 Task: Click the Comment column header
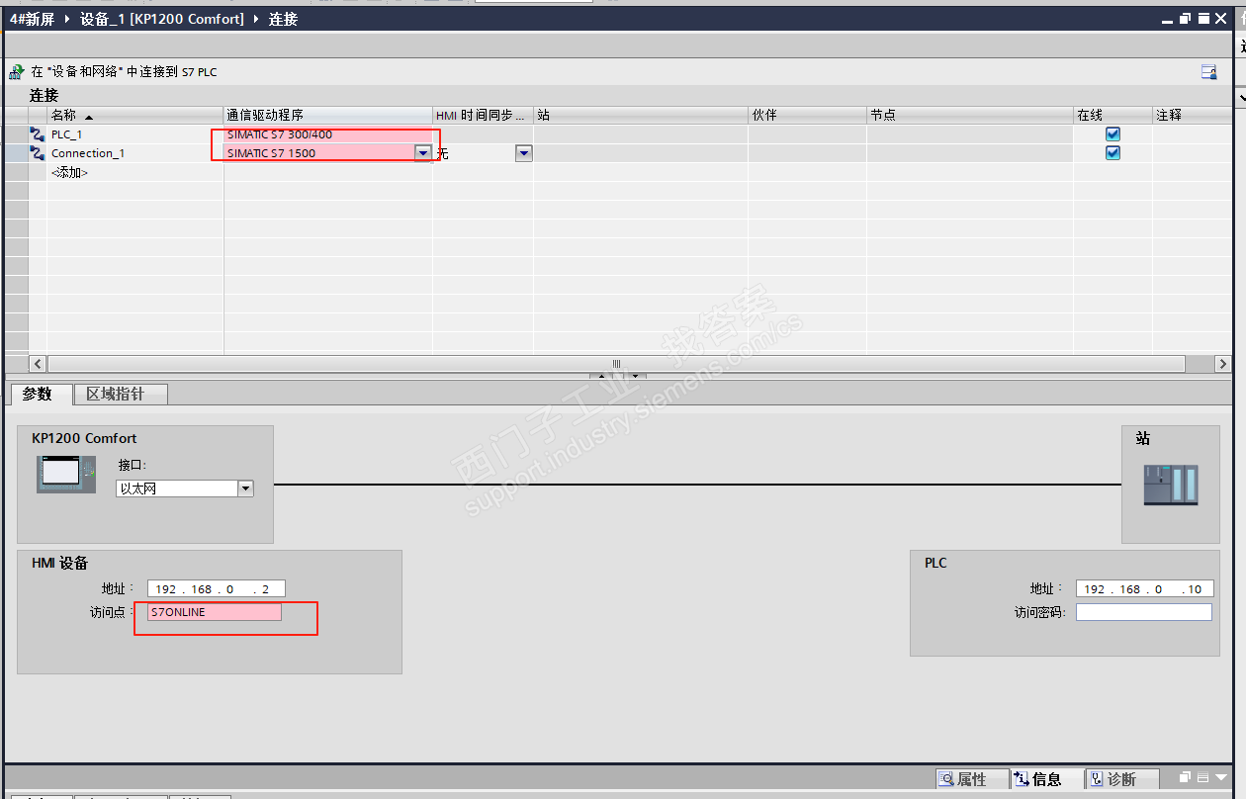(x=1193, y=115)
